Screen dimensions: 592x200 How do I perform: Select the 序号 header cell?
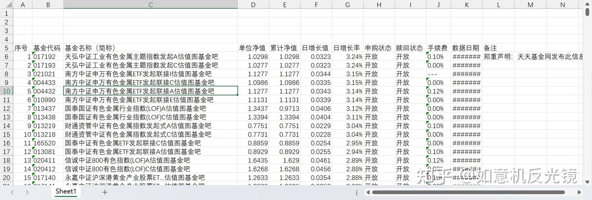(23, 48)
